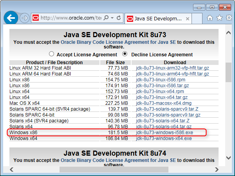Click the vertical scrollbar down arrow

point(229,158)
